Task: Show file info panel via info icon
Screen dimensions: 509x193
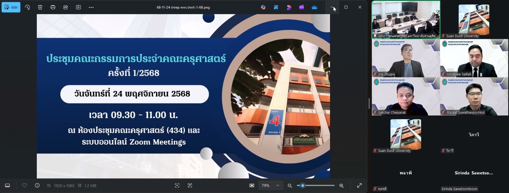Action: tap(37, 185)
